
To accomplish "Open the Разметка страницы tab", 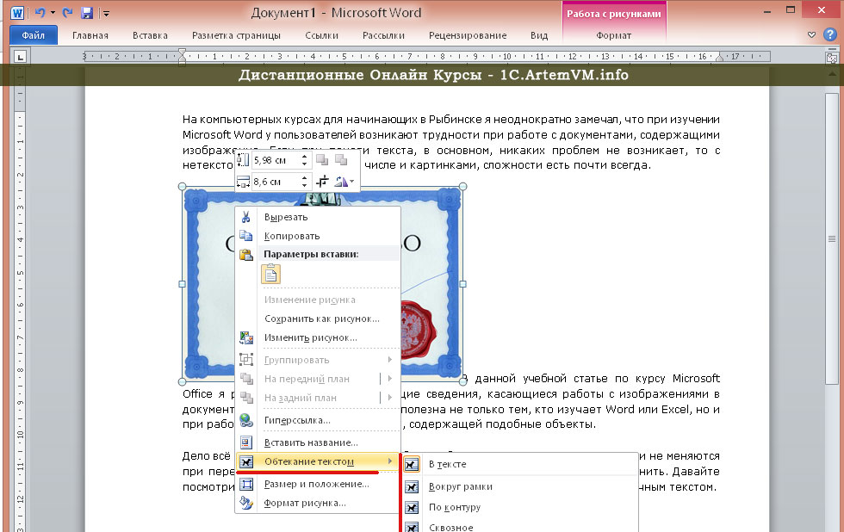I will [x=236, y=35].
